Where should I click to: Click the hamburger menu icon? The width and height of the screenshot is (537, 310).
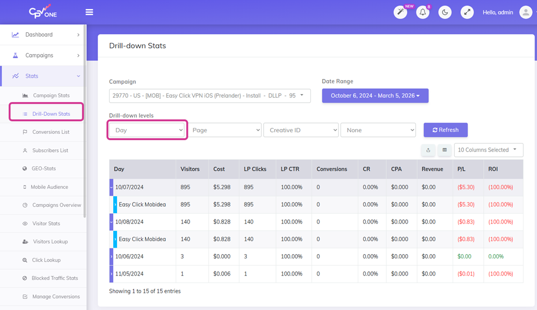point(89,12)
